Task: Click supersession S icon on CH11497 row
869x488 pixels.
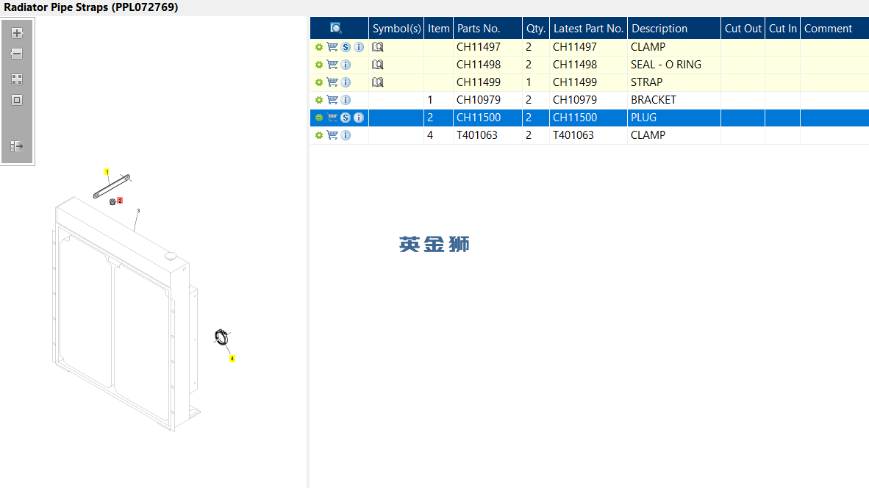Action: point(346,47)
